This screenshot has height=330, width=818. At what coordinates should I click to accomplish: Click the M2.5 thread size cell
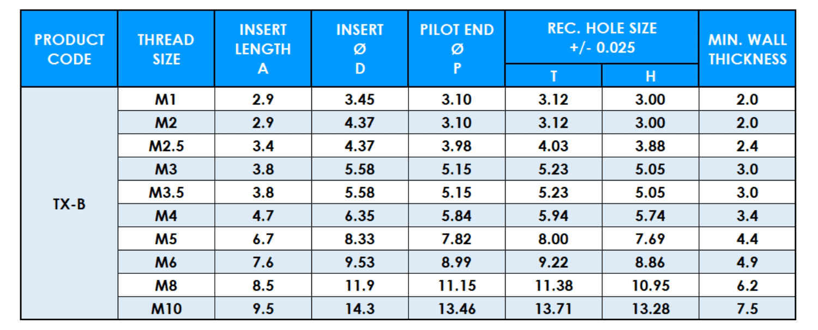tap(166, 146)
